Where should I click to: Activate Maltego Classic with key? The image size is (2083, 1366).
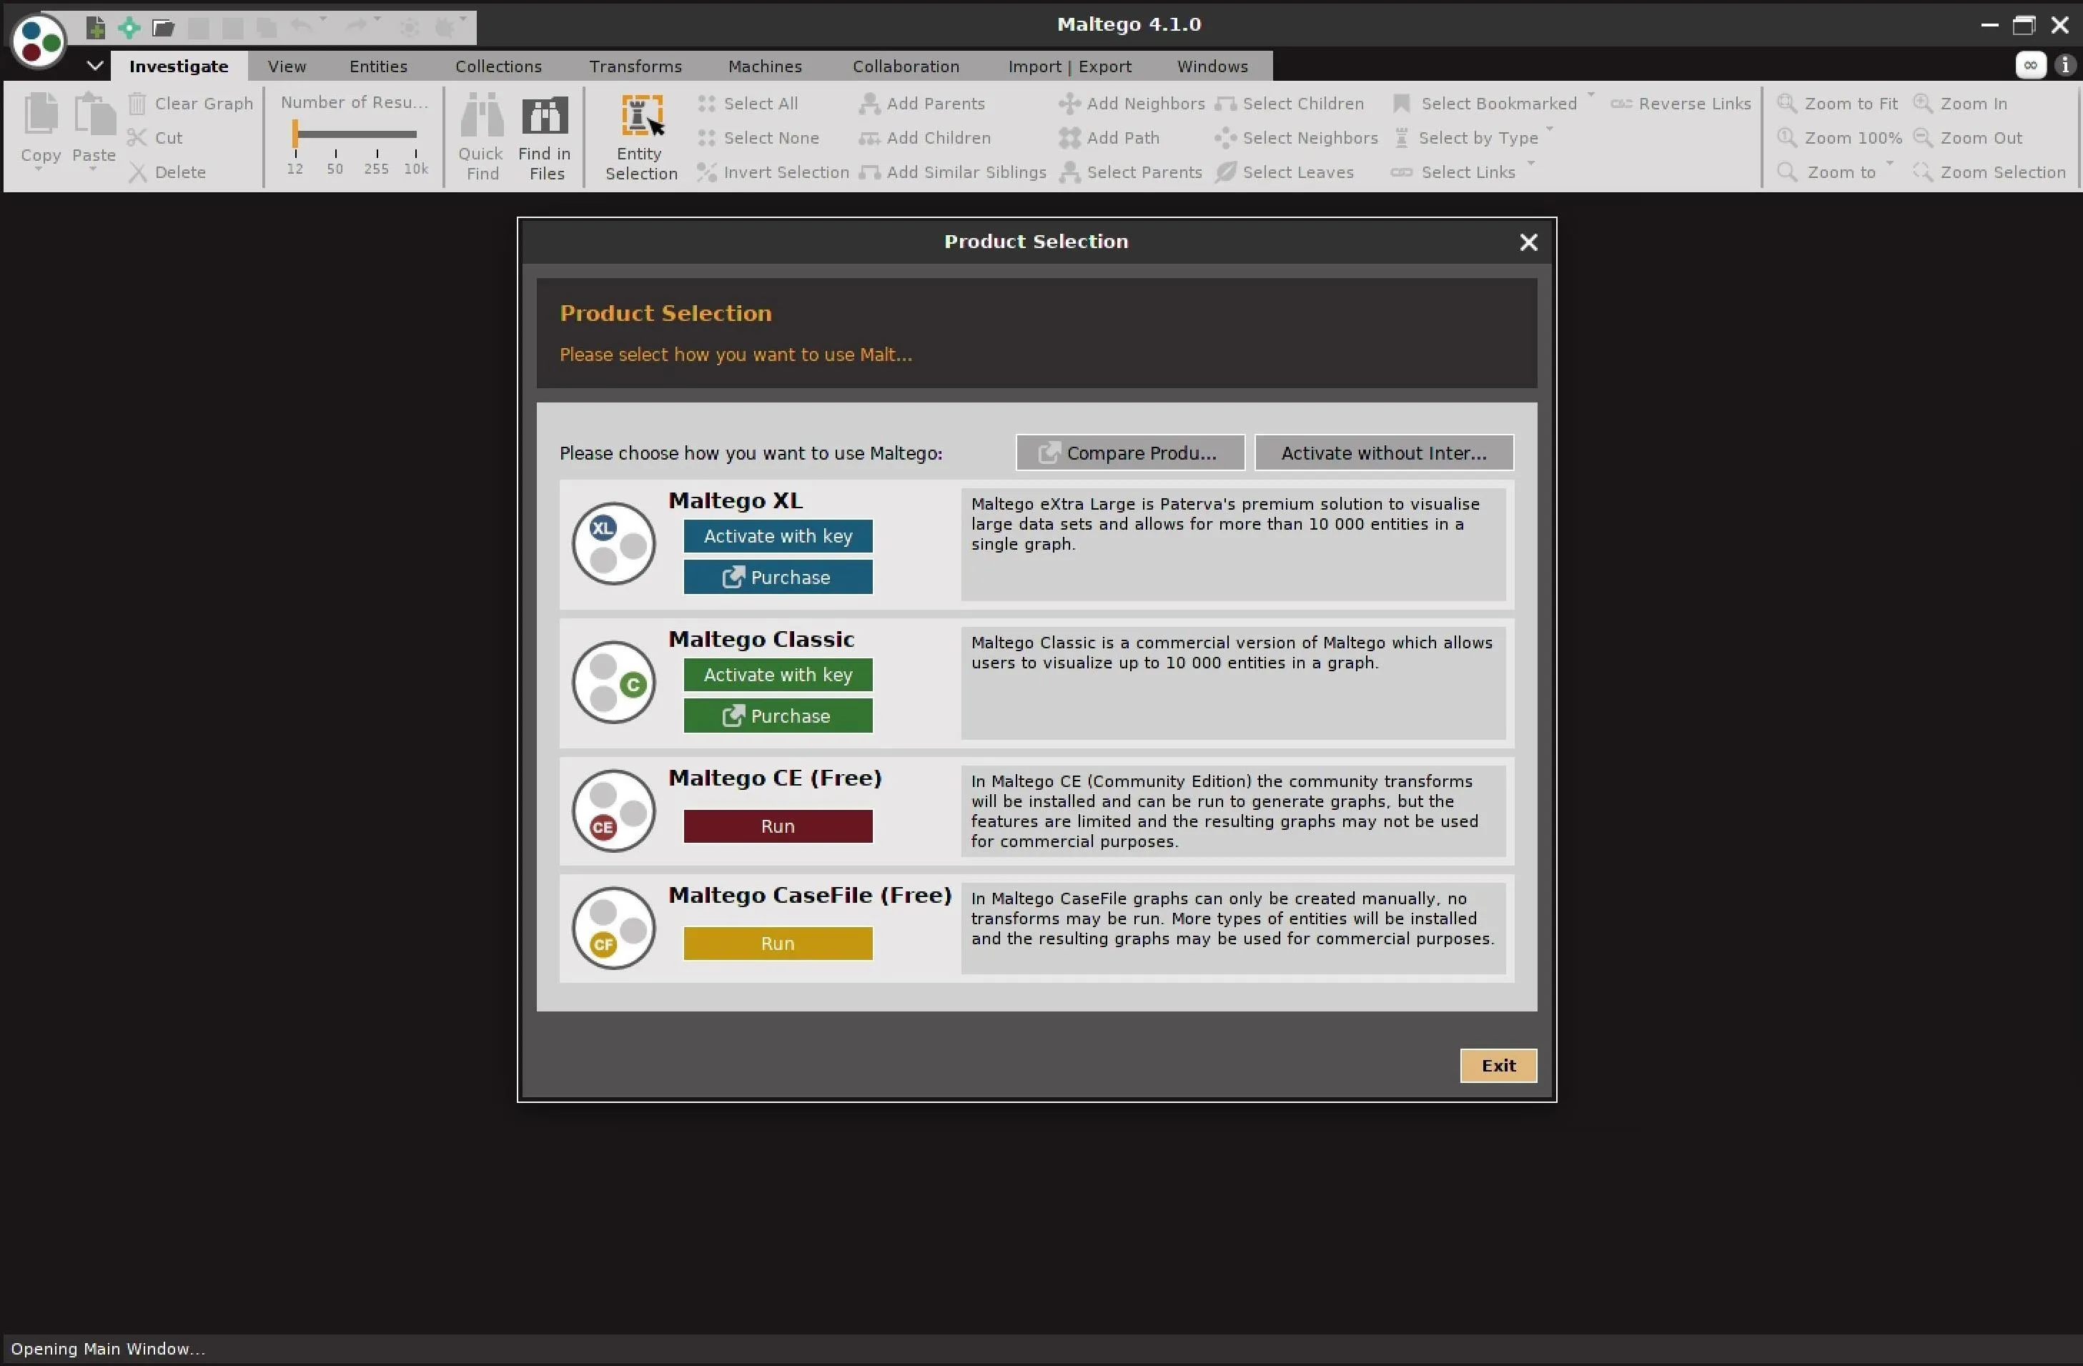click(778, 675)
